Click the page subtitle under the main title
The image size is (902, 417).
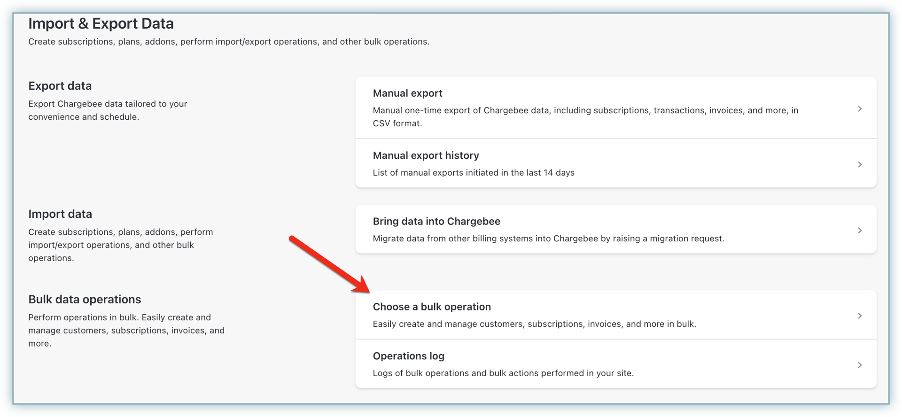point(228,42)
